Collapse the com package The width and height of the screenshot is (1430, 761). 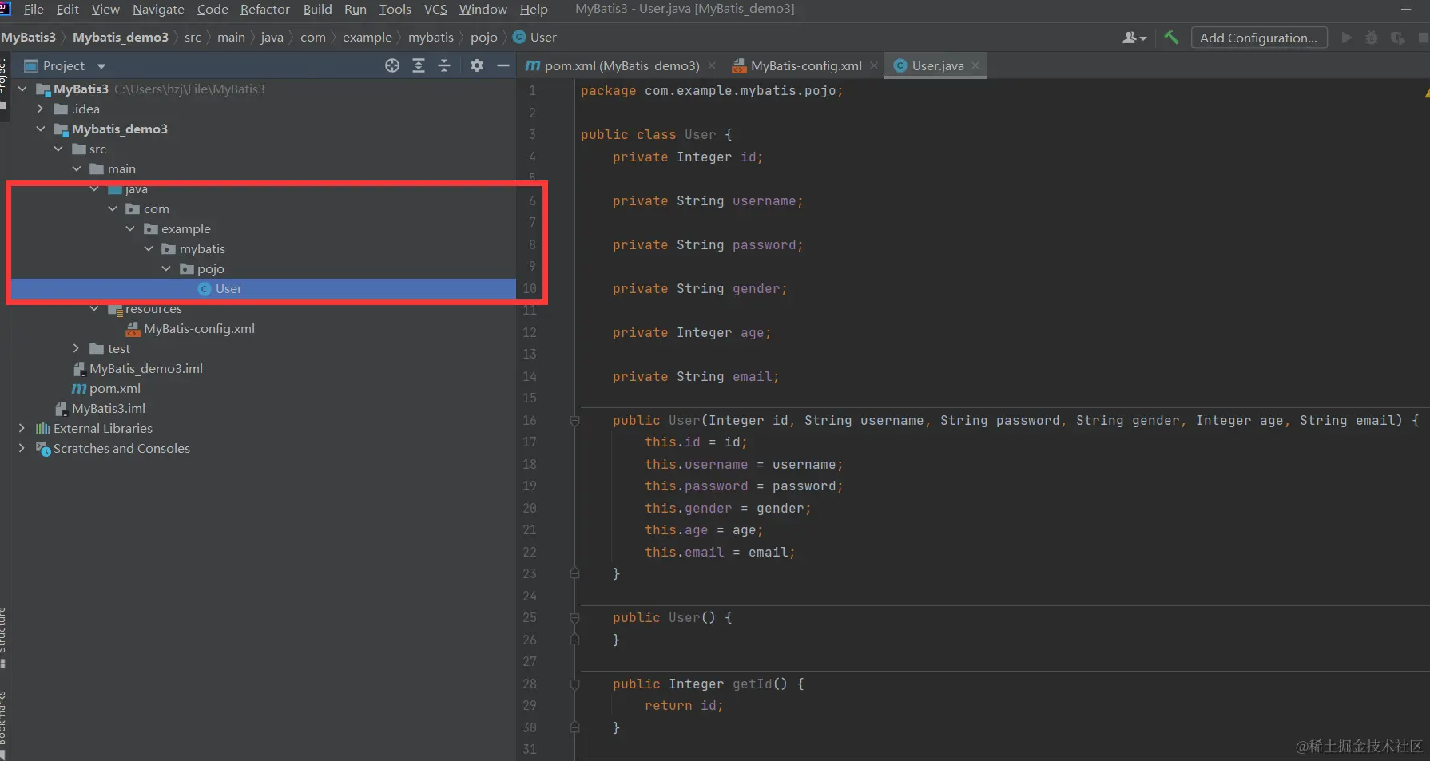tap(113, 208)
